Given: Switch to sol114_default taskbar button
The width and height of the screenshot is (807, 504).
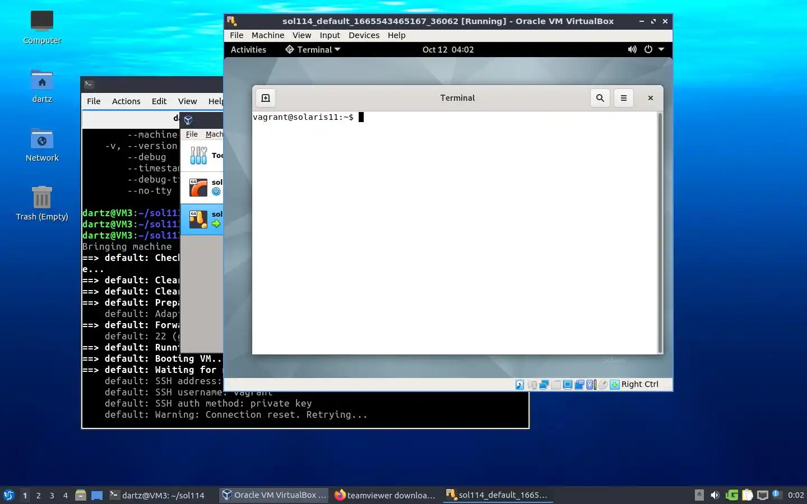Looking at the screenshot, I should (497, 495).
